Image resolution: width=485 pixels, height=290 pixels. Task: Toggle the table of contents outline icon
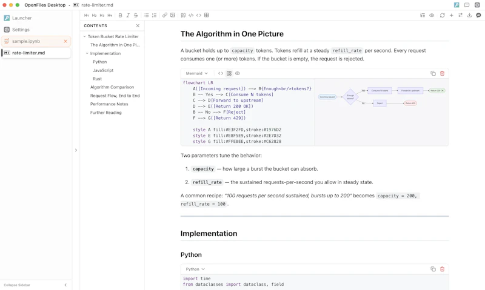(423, 15)
